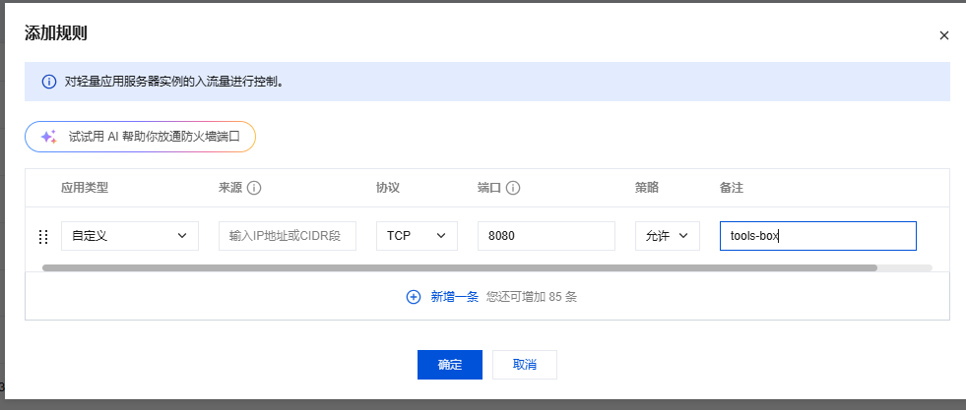
Task: Click the AI sparkle icon
Action: pyautogui.click(x=48, y=137)
